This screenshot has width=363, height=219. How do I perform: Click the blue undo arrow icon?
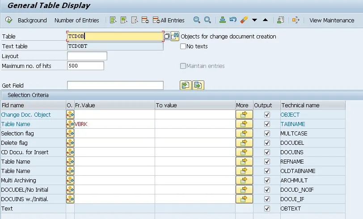click(x=233, y=20)
